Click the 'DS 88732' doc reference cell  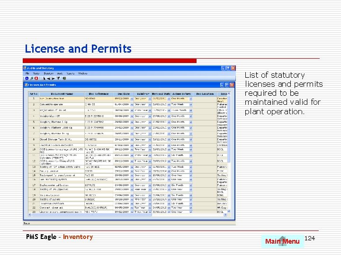(x=99, y=139)
